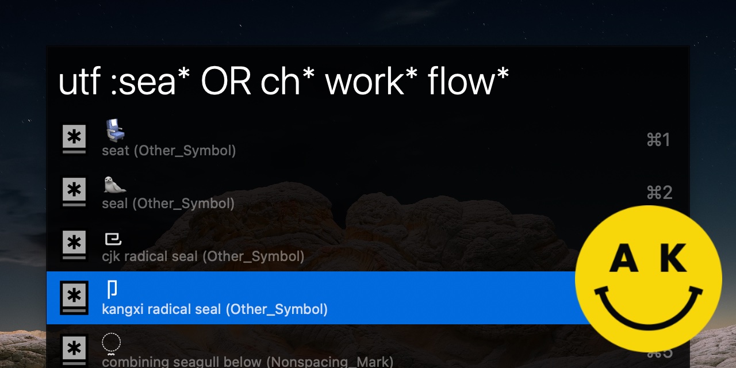Open the "kangxi radical seal (Other_Symbol)" result
The height and width of the screenshot is (368, 736).
pos(214,309)
